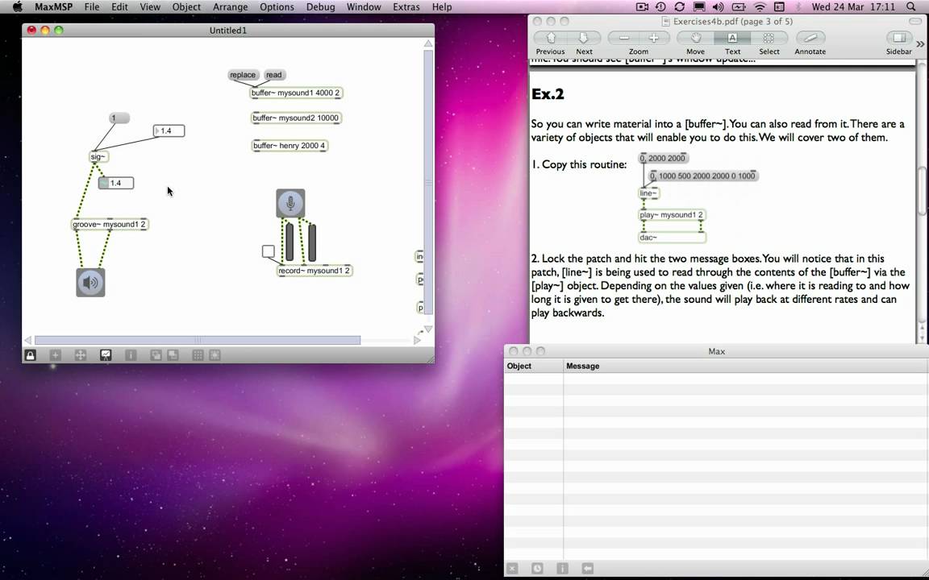Image resolution: width=929 pixels, height=580 pixels.
Task: Click the send-to-back icon in patcher toolbar
Action: pyautogui.click(x=173, y=355)
